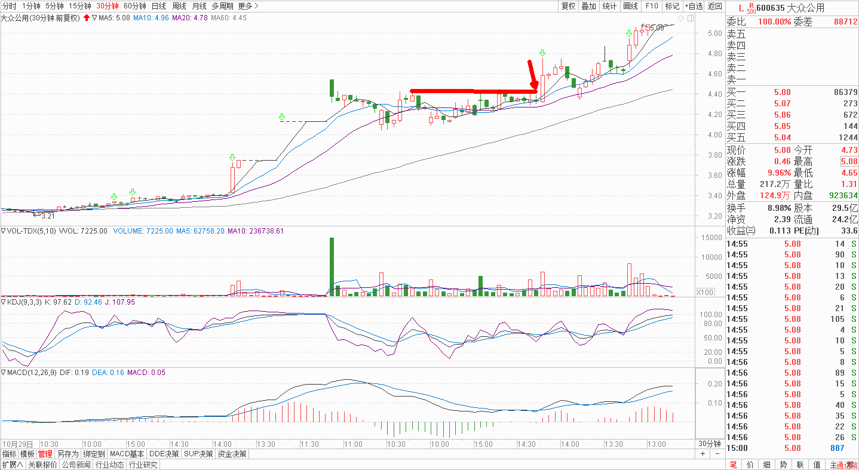The image size is (859, 470).
Task: Click stock name 600635 大众公用
Action: coord(791,8)
